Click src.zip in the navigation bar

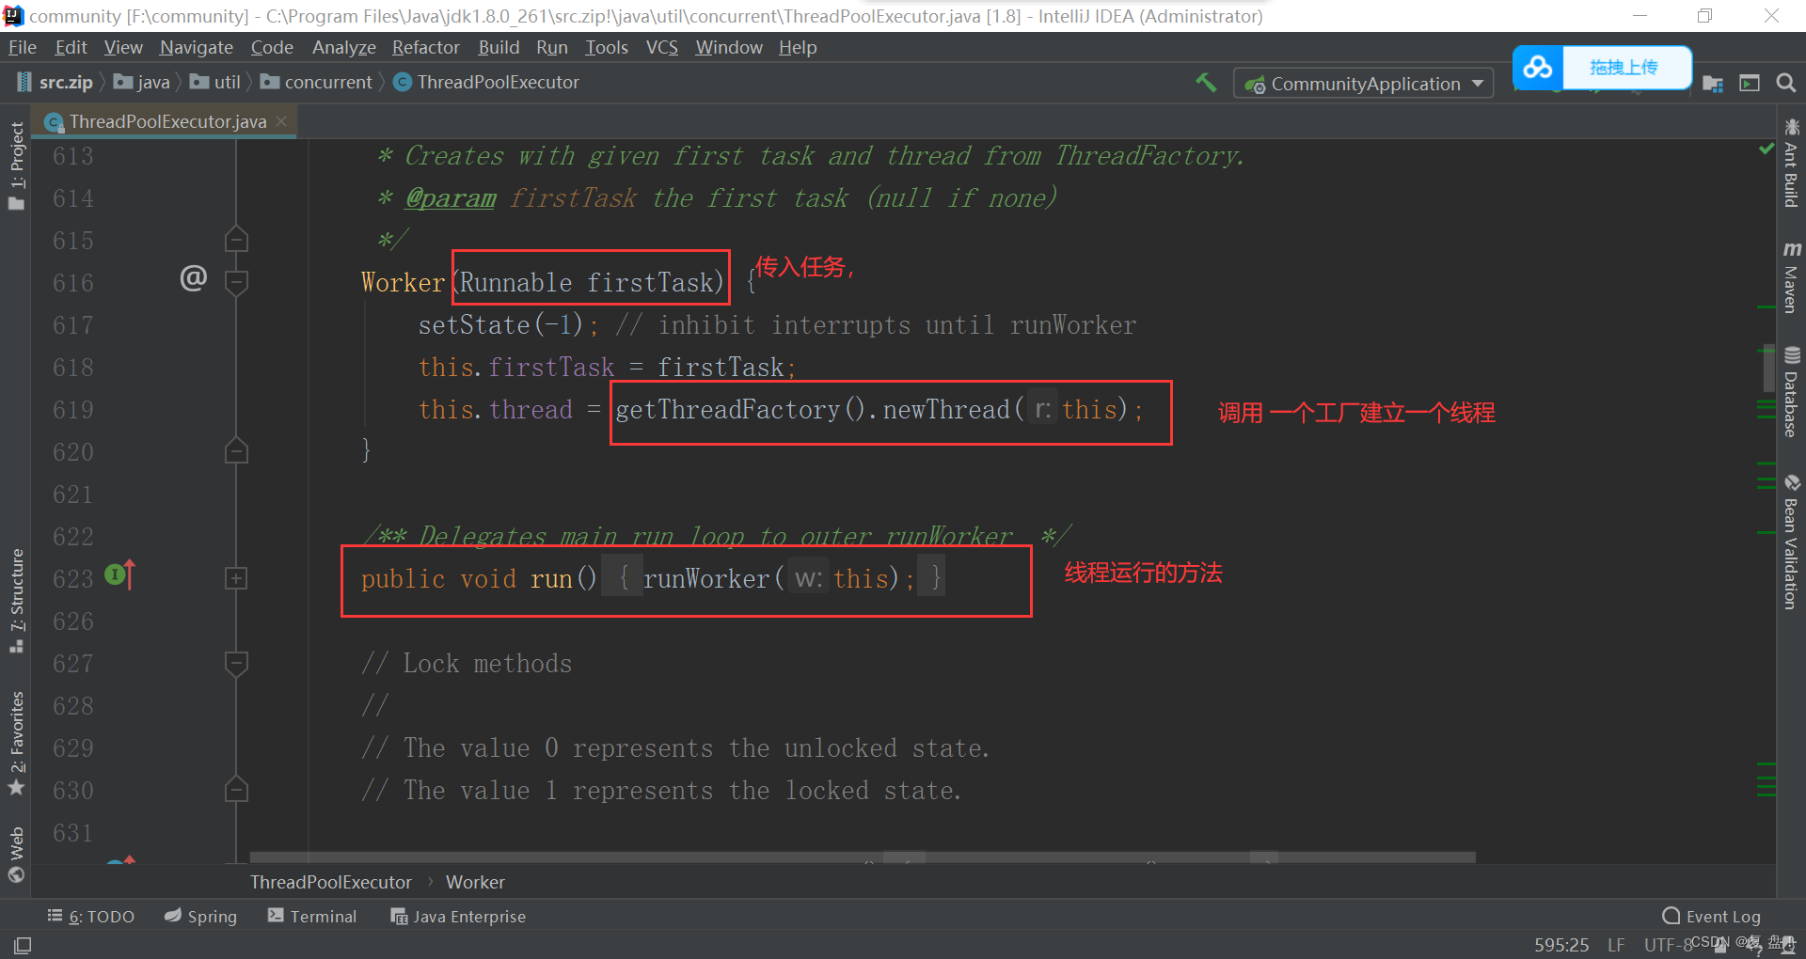[x=55, y=83]
